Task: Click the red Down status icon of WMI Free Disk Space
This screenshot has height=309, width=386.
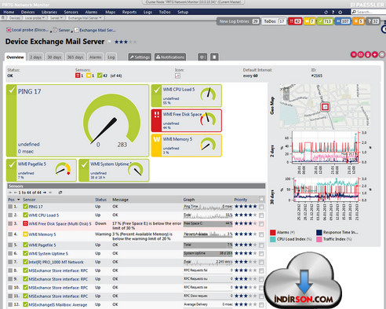Action: 25,223
